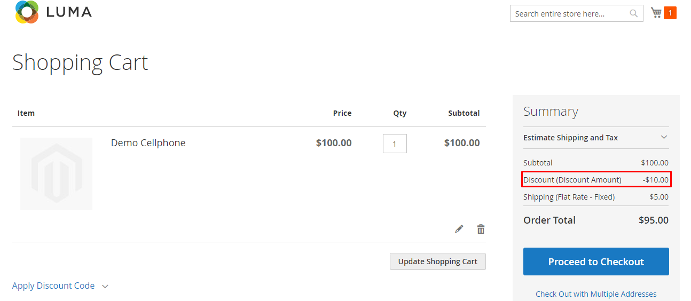This screenshot has height=301, width=691.
Task: Expand Estimate Shipping and Tax chevron
Action: pyautogui.click(x=664, y=137)
